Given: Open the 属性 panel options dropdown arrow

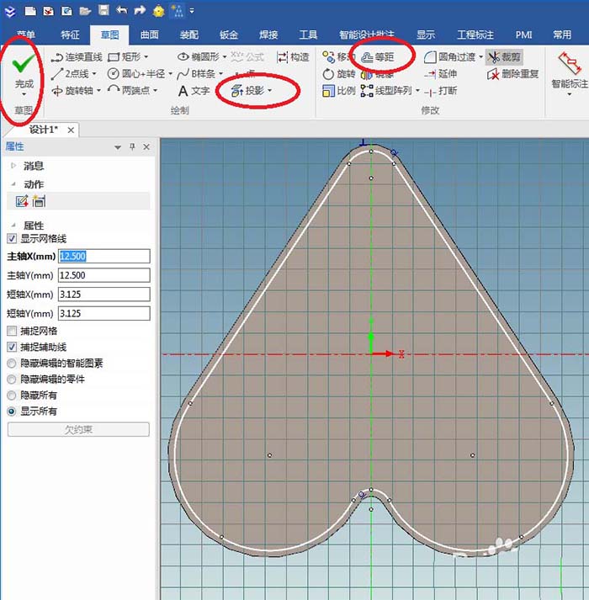Looking at the screenshot, I should [x=118, y=147].
